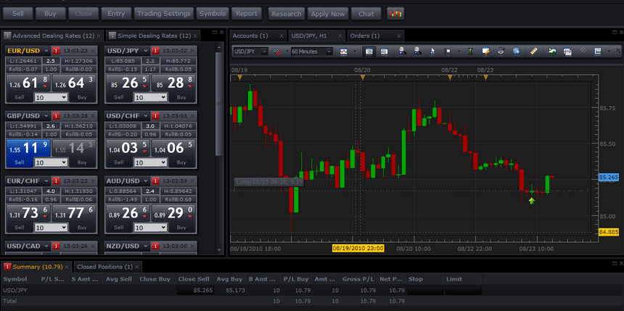Click EUR/USD Sell price 1.26 61
Image resolution: width=624 pixels, height=311 pixels.
tap(28, 83)
